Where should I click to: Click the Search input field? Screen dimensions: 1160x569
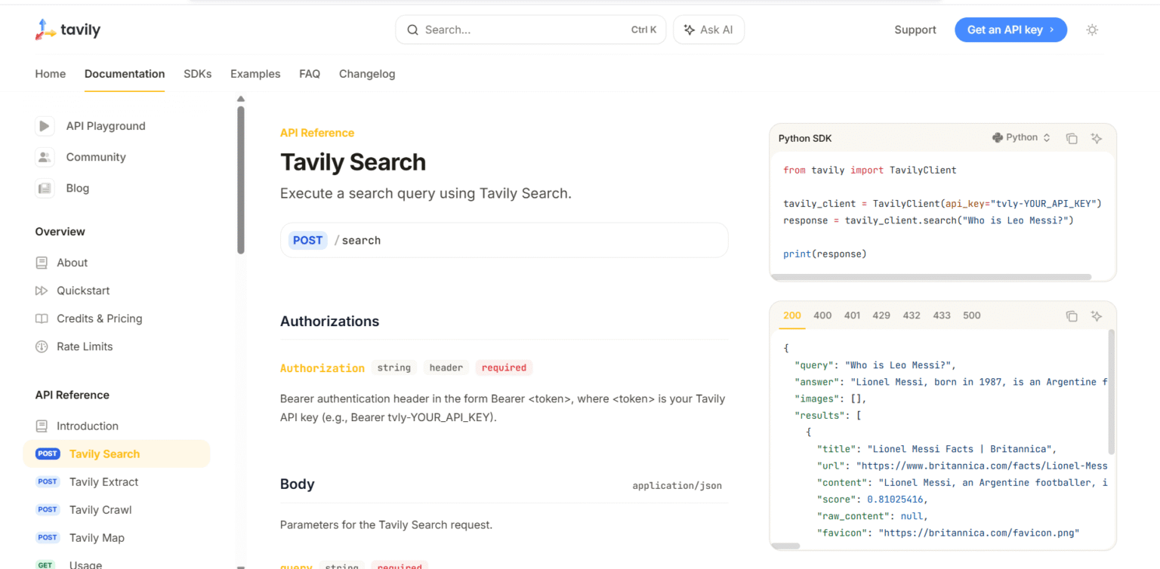529,29
